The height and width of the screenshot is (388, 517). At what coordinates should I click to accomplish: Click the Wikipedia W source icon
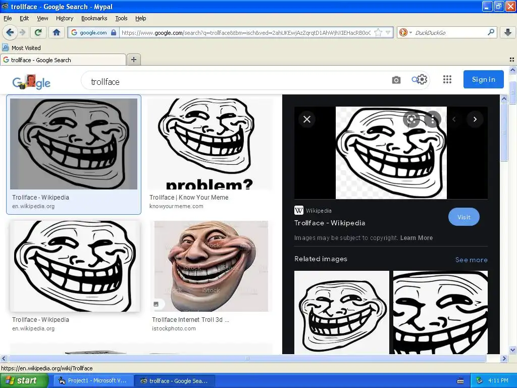[x=298, y=210]
